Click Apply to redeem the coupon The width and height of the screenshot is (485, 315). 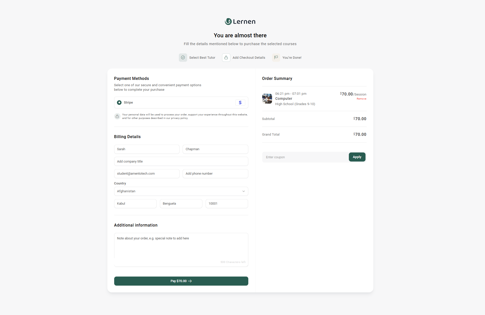point(357,157)
